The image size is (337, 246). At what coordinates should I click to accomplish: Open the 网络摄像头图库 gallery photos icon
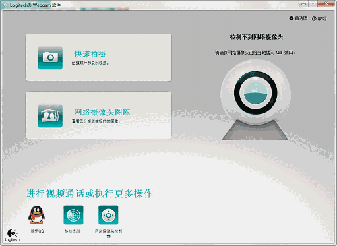(x=51, y=116)
